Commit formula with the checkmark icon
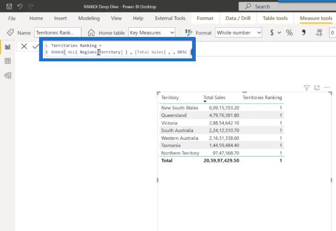The image size is (336, 231). pos(35,46)
